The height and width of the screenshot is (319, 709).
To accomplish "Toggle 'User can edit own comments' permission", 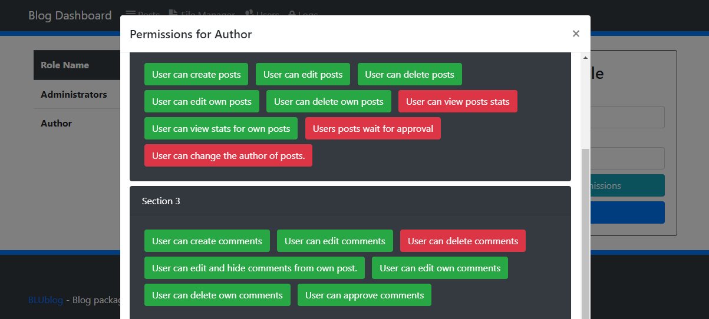I will click(440, 268).
